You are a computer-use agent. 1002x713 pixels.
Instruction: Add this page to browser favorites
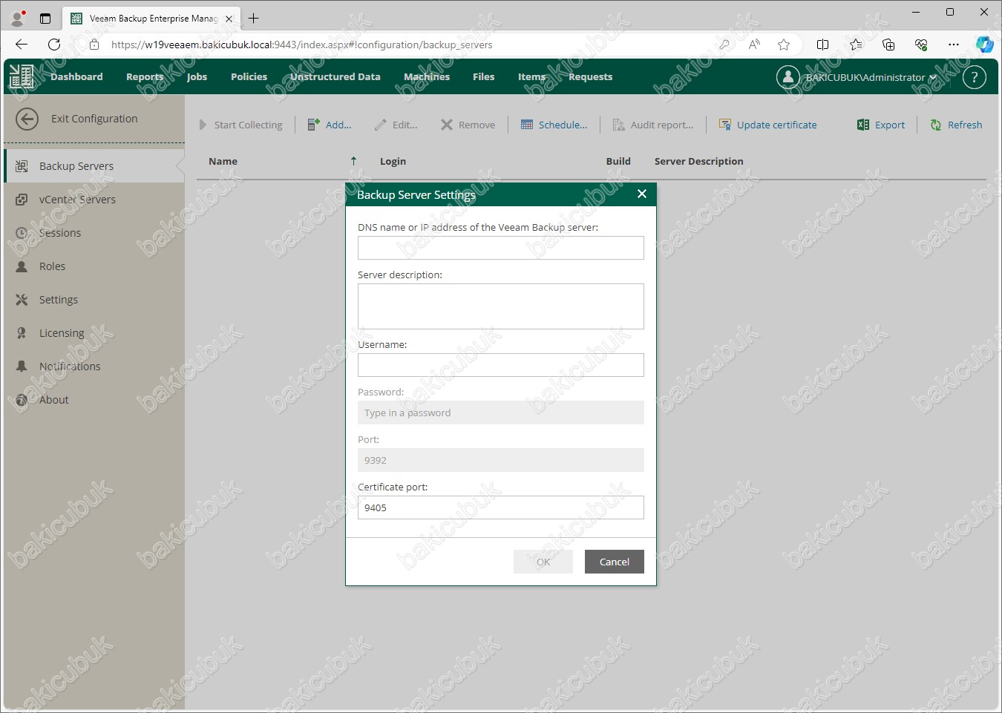coord(784,45)
